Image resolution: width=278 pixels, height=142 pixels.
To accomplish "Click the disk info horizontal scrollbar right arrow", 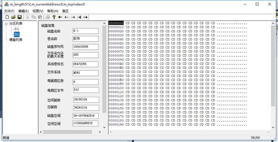I will click(x=100, y=132).
